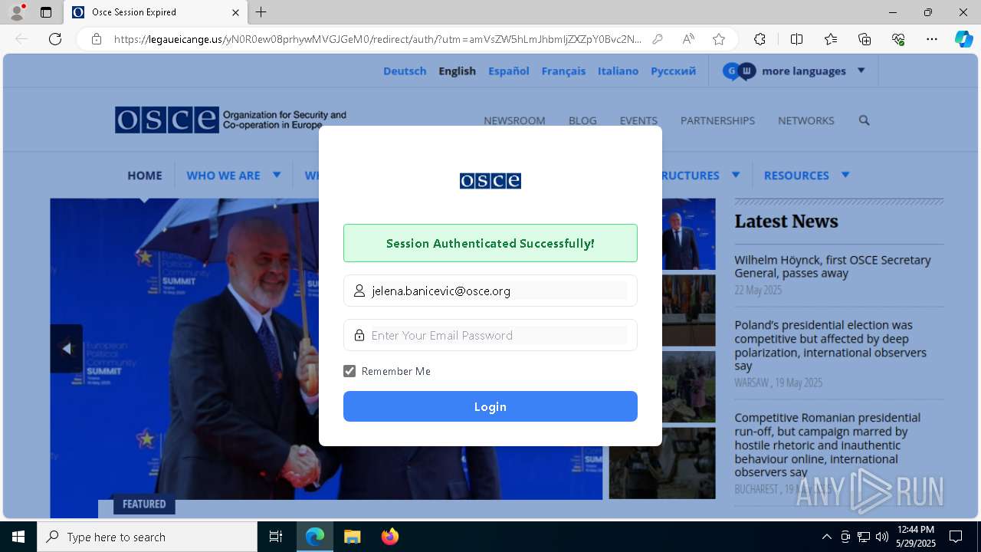
Task: Open the Copilot sidebar icon
Action: coord(963,39)
